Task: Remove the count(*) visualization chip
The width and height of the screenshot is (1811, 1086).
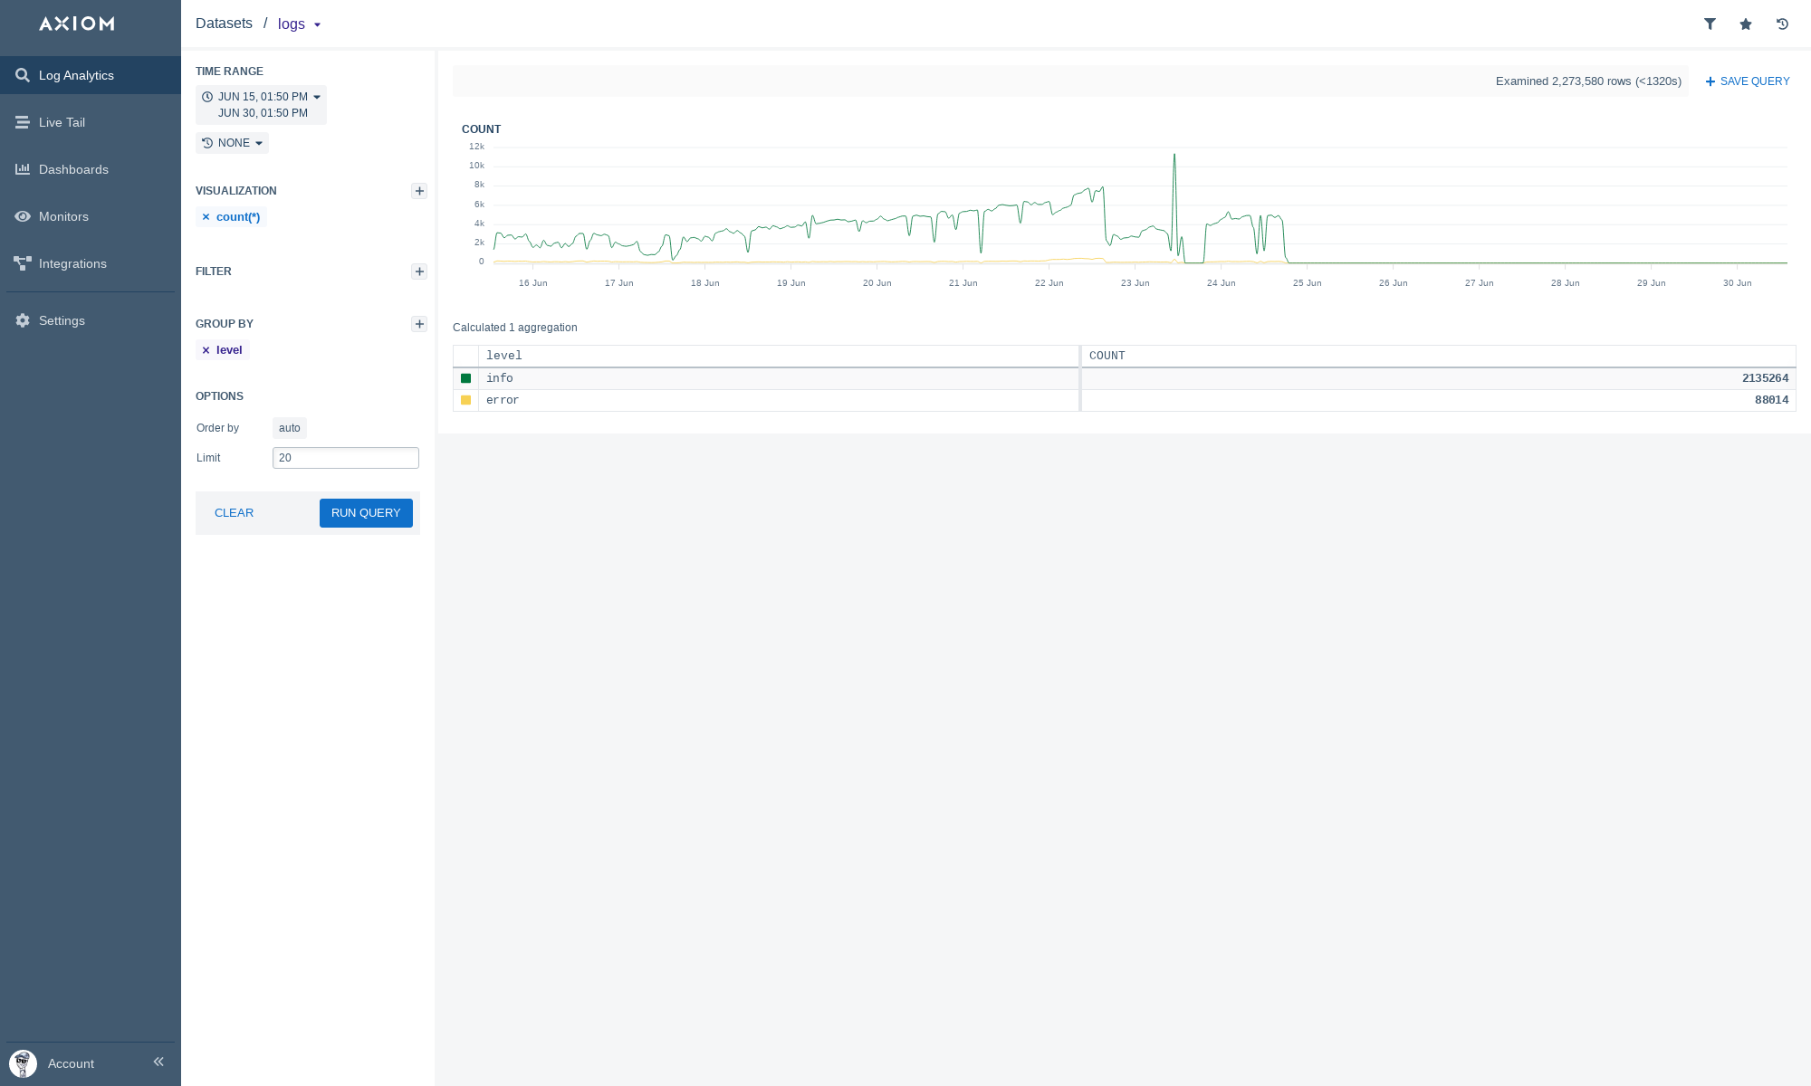Action: click(x=206, y=217)
